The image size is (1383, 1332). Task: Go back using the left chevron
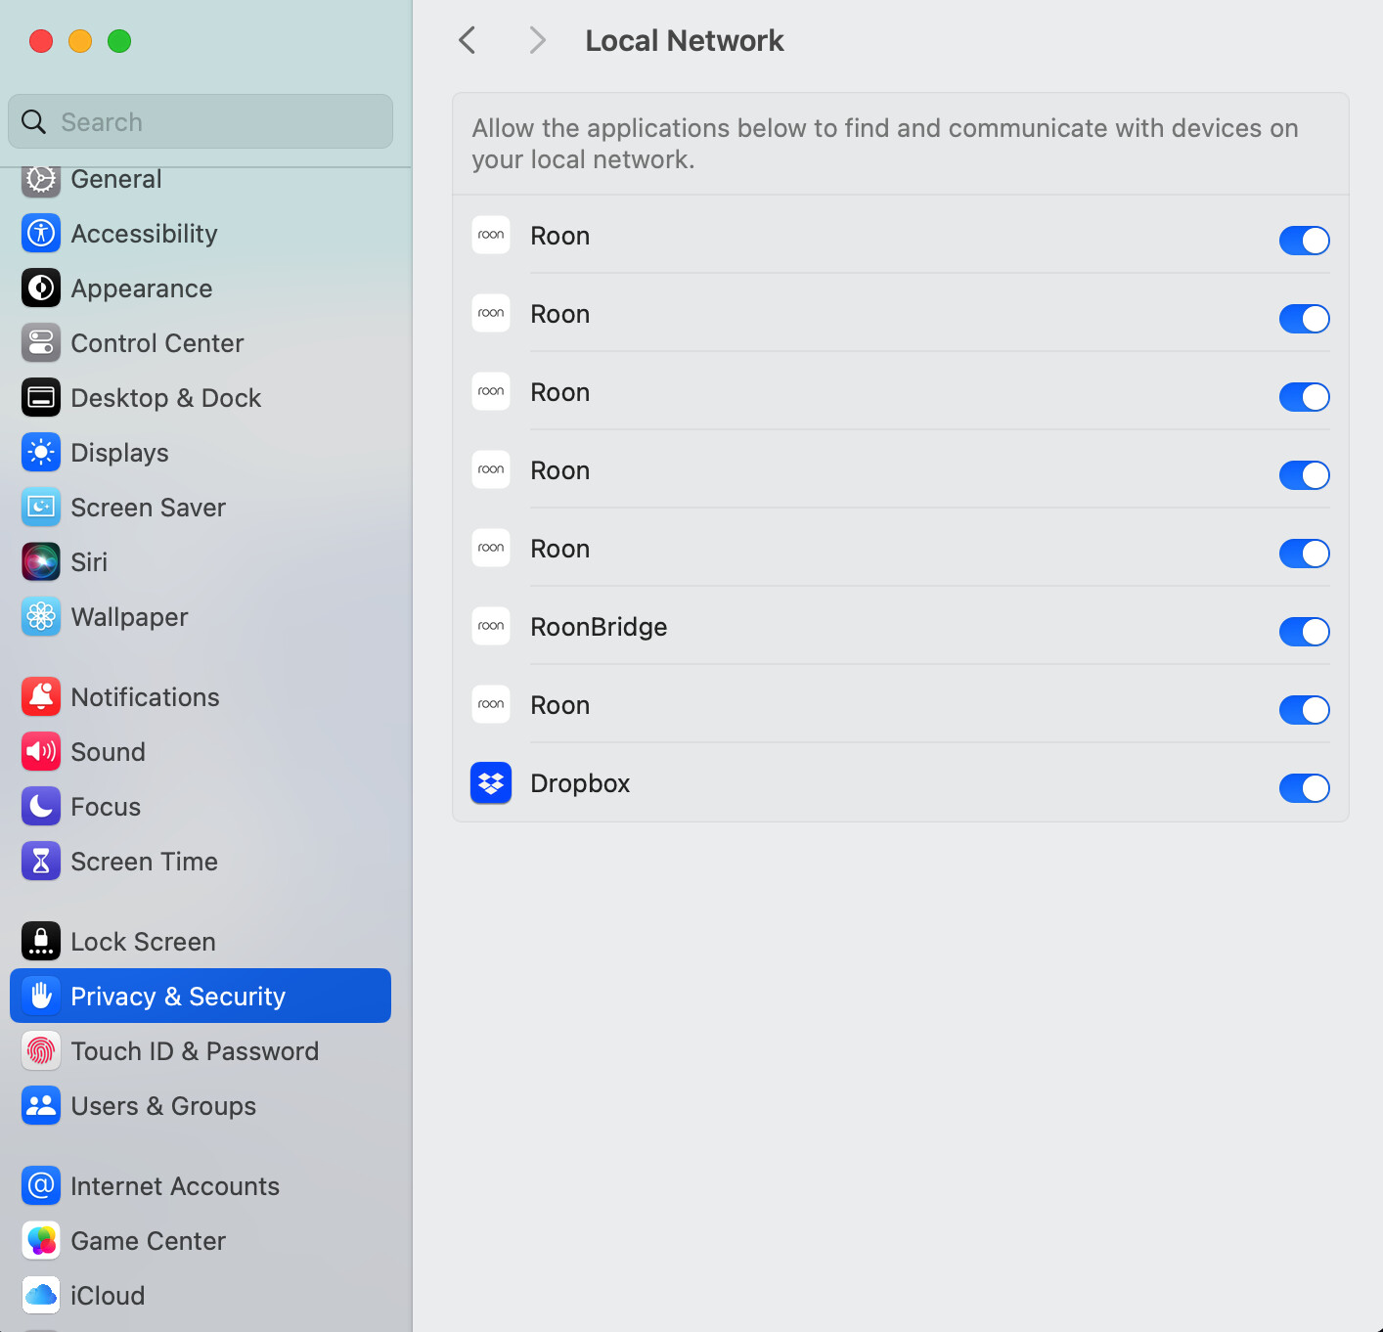[x=468, y=41]
